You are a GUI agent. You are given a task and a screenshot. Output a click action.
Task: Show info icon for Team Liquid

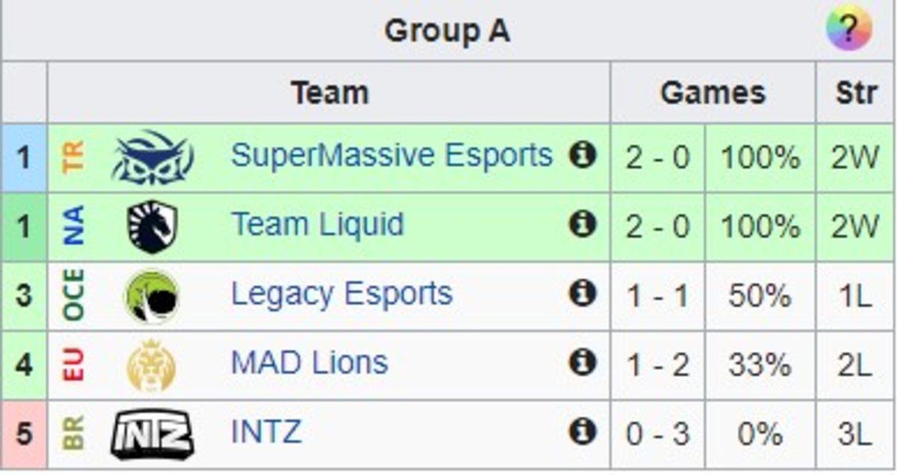click(x=582, y=225)
